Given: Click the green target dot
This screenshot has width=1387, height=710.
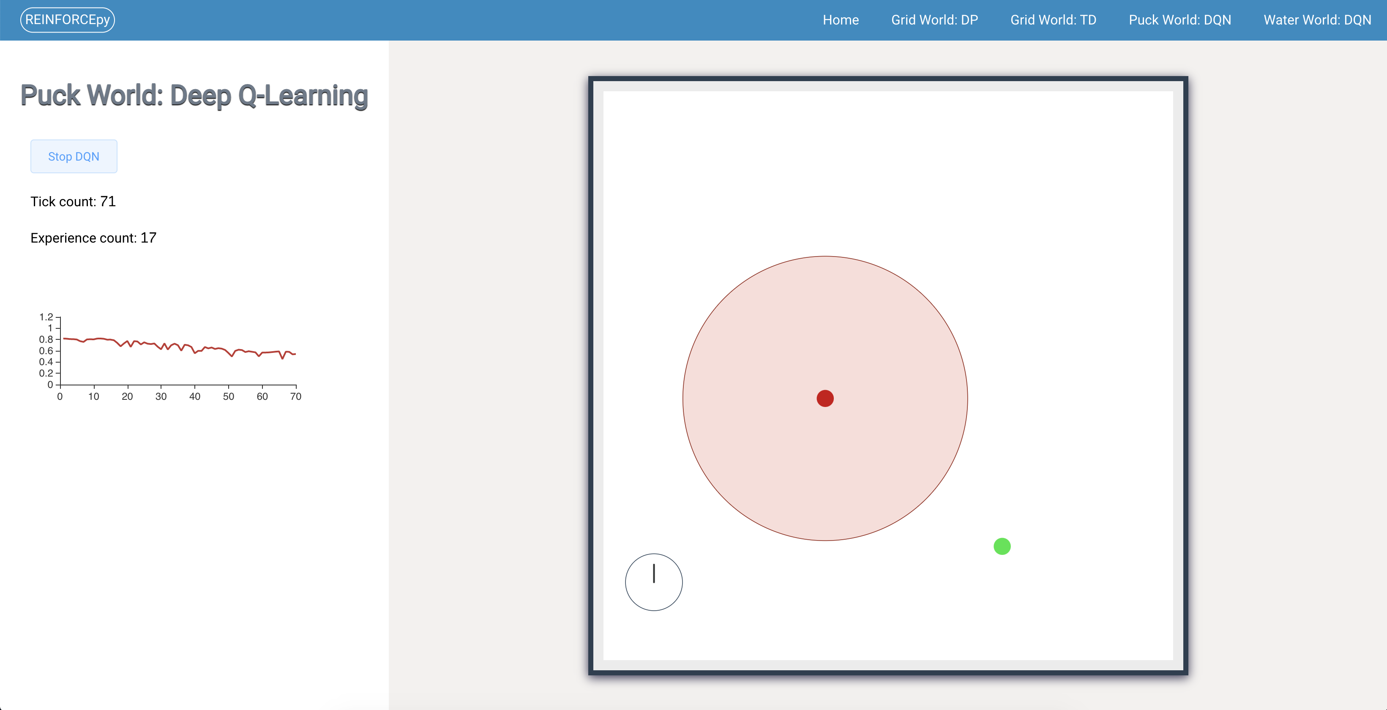Looking at the screenshot, I should tap(1002, 546).
